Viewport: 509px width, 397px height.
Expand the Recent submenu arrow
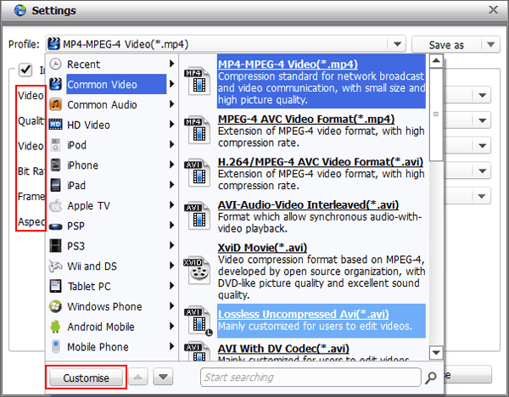[x=171, y=64]
